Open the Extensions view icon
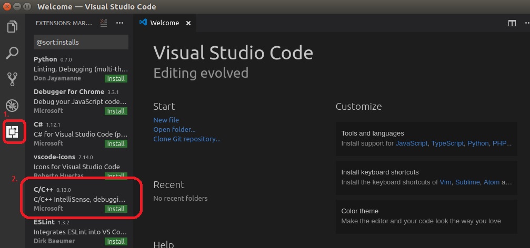 tap(12, 131)
